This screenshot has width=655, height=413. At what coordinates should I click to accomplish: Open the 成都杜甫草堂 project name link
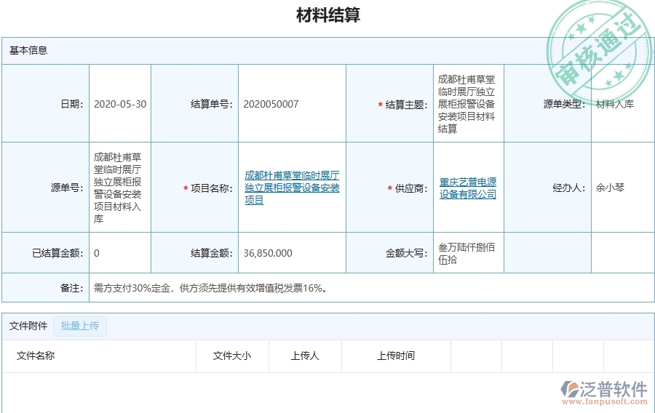(292, 188)
